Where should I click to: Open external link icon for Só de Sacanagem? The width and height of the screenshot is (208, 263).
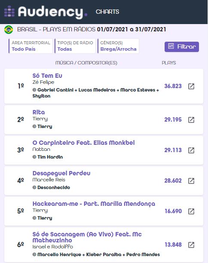[x=191, y=245]
